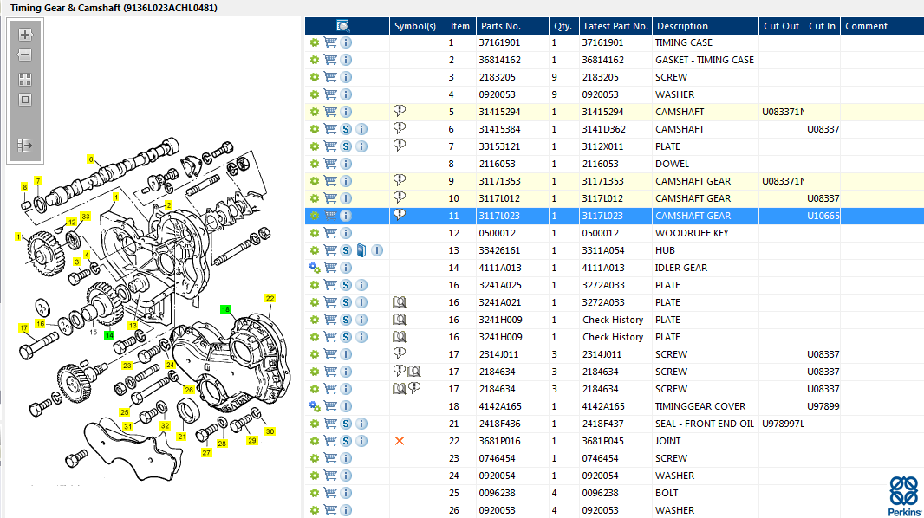This screenshot has width=924, height=518.
Task: Click the four-square grid view icon
Action: pyautogui.click(x=25, y=79)
